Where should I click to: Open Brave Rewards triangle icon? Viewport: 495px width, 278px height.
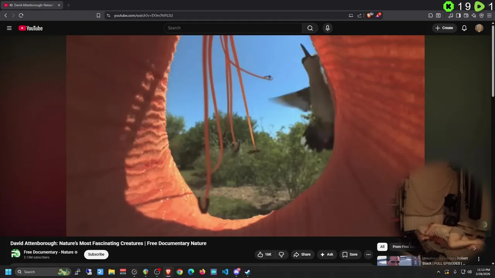coord(378,15)
